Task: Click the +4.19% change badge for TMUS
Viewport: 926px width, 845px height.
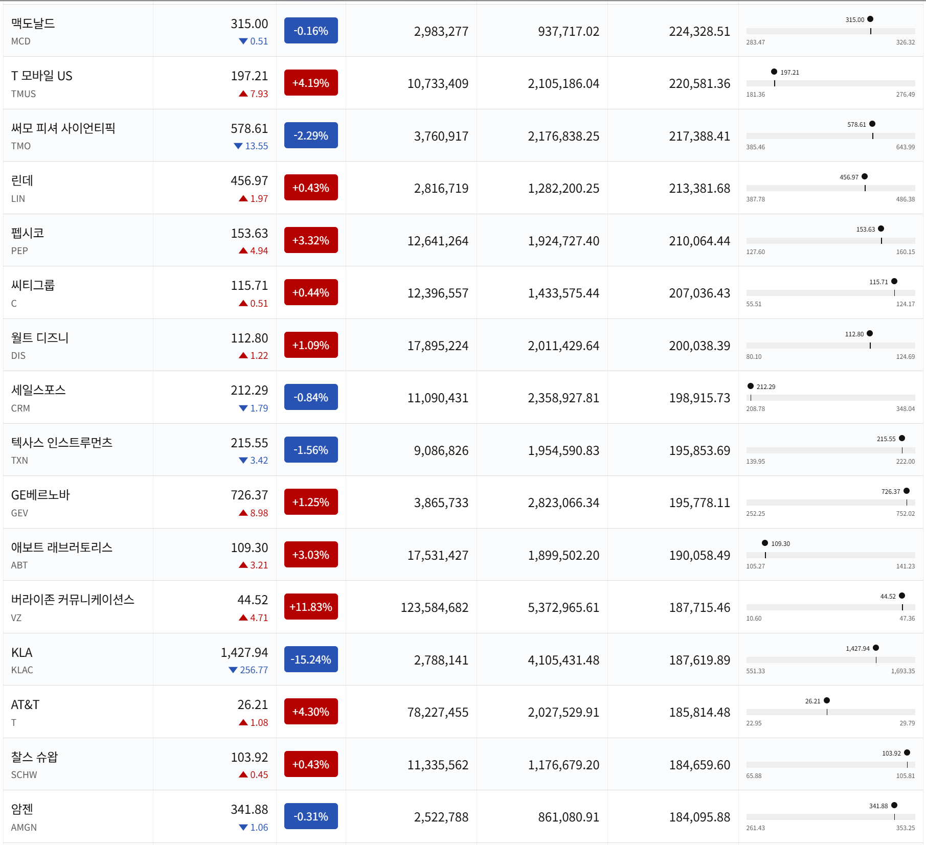Action: point(311,83)
